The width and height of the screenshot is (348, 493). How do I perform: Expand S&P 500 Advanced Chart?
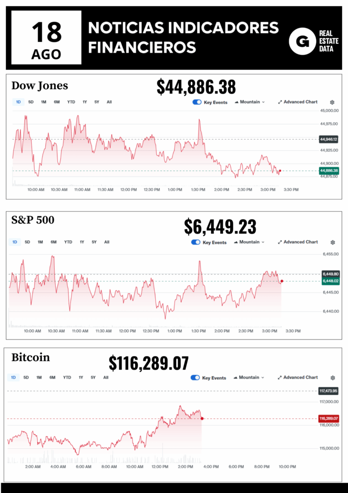coord(298,242)
